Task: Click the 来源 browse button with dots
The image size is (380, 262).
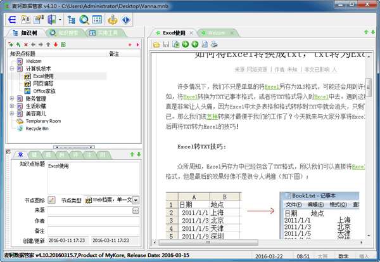Action: point(136,211)
